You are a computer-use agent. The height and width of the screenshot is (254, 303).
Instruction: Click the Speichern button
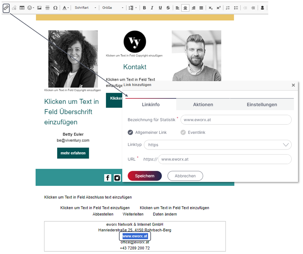pos(145,176)
